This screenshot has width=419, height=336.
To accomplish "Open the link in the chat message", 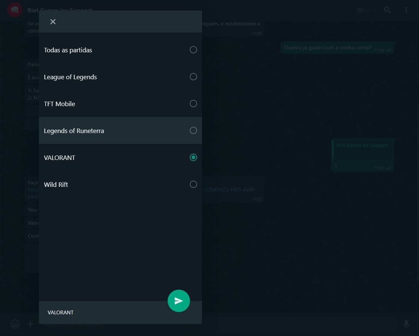I will tap(228, 189).
